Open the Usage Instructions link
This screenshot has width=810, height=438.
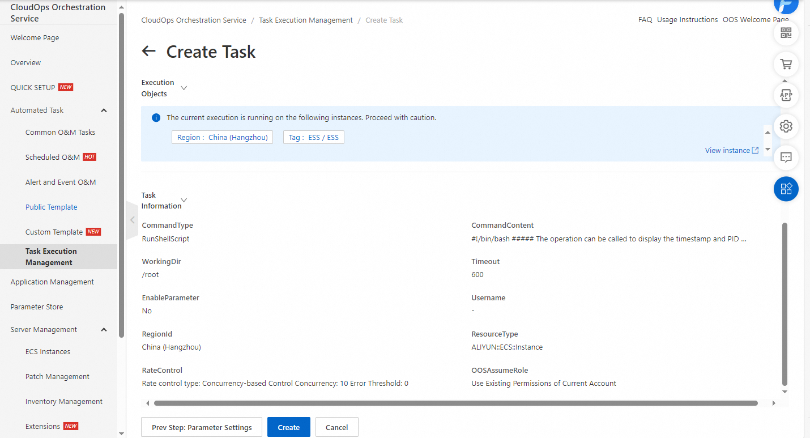(687, 20)
